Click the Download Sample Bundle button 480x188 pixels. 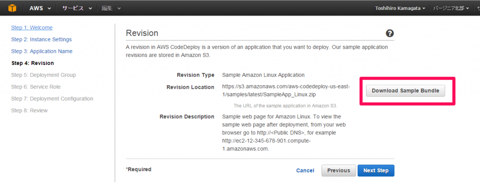(405, 91)
